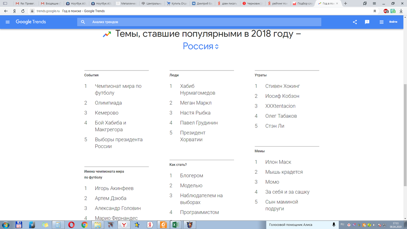Open the 'Сын маминой подруги' topic
Image resolution: width=407 pixels, height=229 pixels.
coord(282,205)
